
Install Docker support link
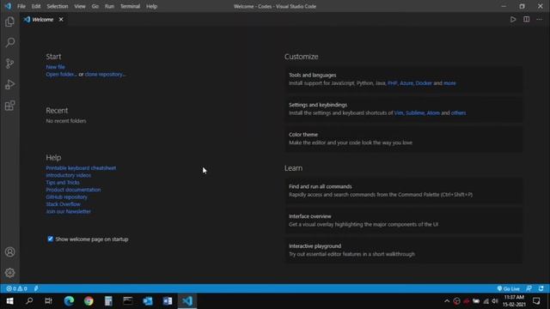coord(424,83)
